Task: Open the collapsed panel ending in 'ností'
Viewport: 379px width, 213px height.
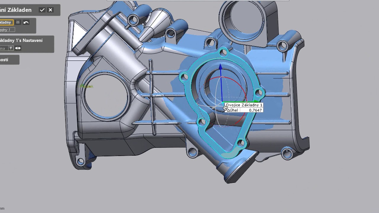Action: click(x=6, y=60)
